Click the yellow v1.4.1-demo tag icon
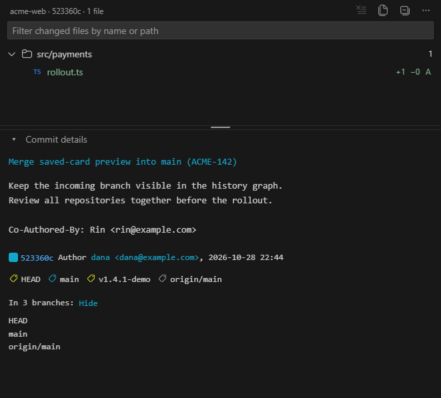Image resolution: width=441 pixels, height=398 pixels. click(91, 279)
